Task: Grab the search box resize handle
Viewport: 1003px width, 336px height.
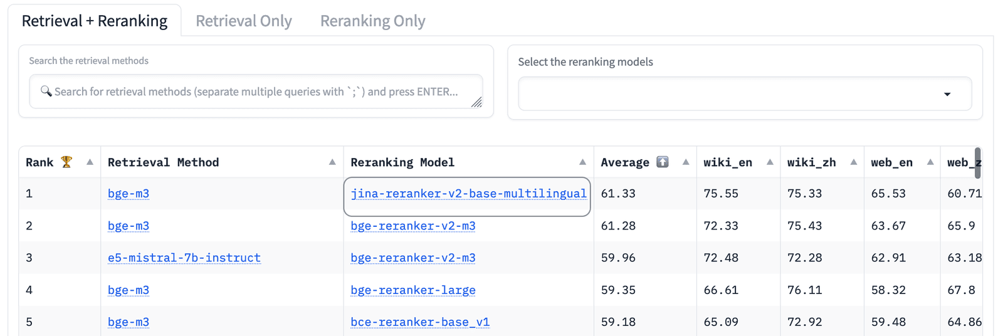Action: (x=476, y=102)
